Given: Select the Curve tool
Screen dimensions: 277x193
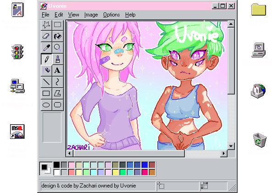Looking at the screenshot, I should pos(58,82).
